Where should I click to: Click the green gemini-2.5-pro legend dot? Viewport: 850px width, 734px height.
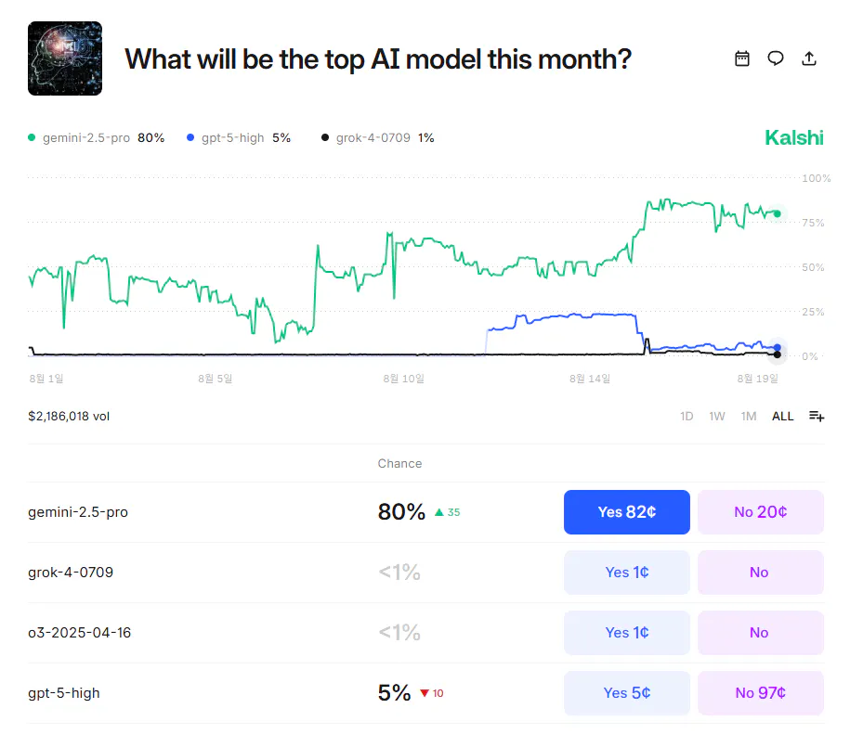pyautogui.click(x=32, y=138)
